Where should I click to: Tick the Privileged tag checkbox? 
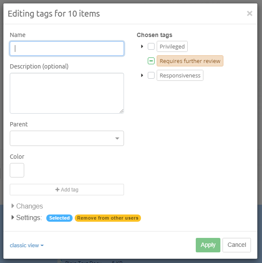151,46
